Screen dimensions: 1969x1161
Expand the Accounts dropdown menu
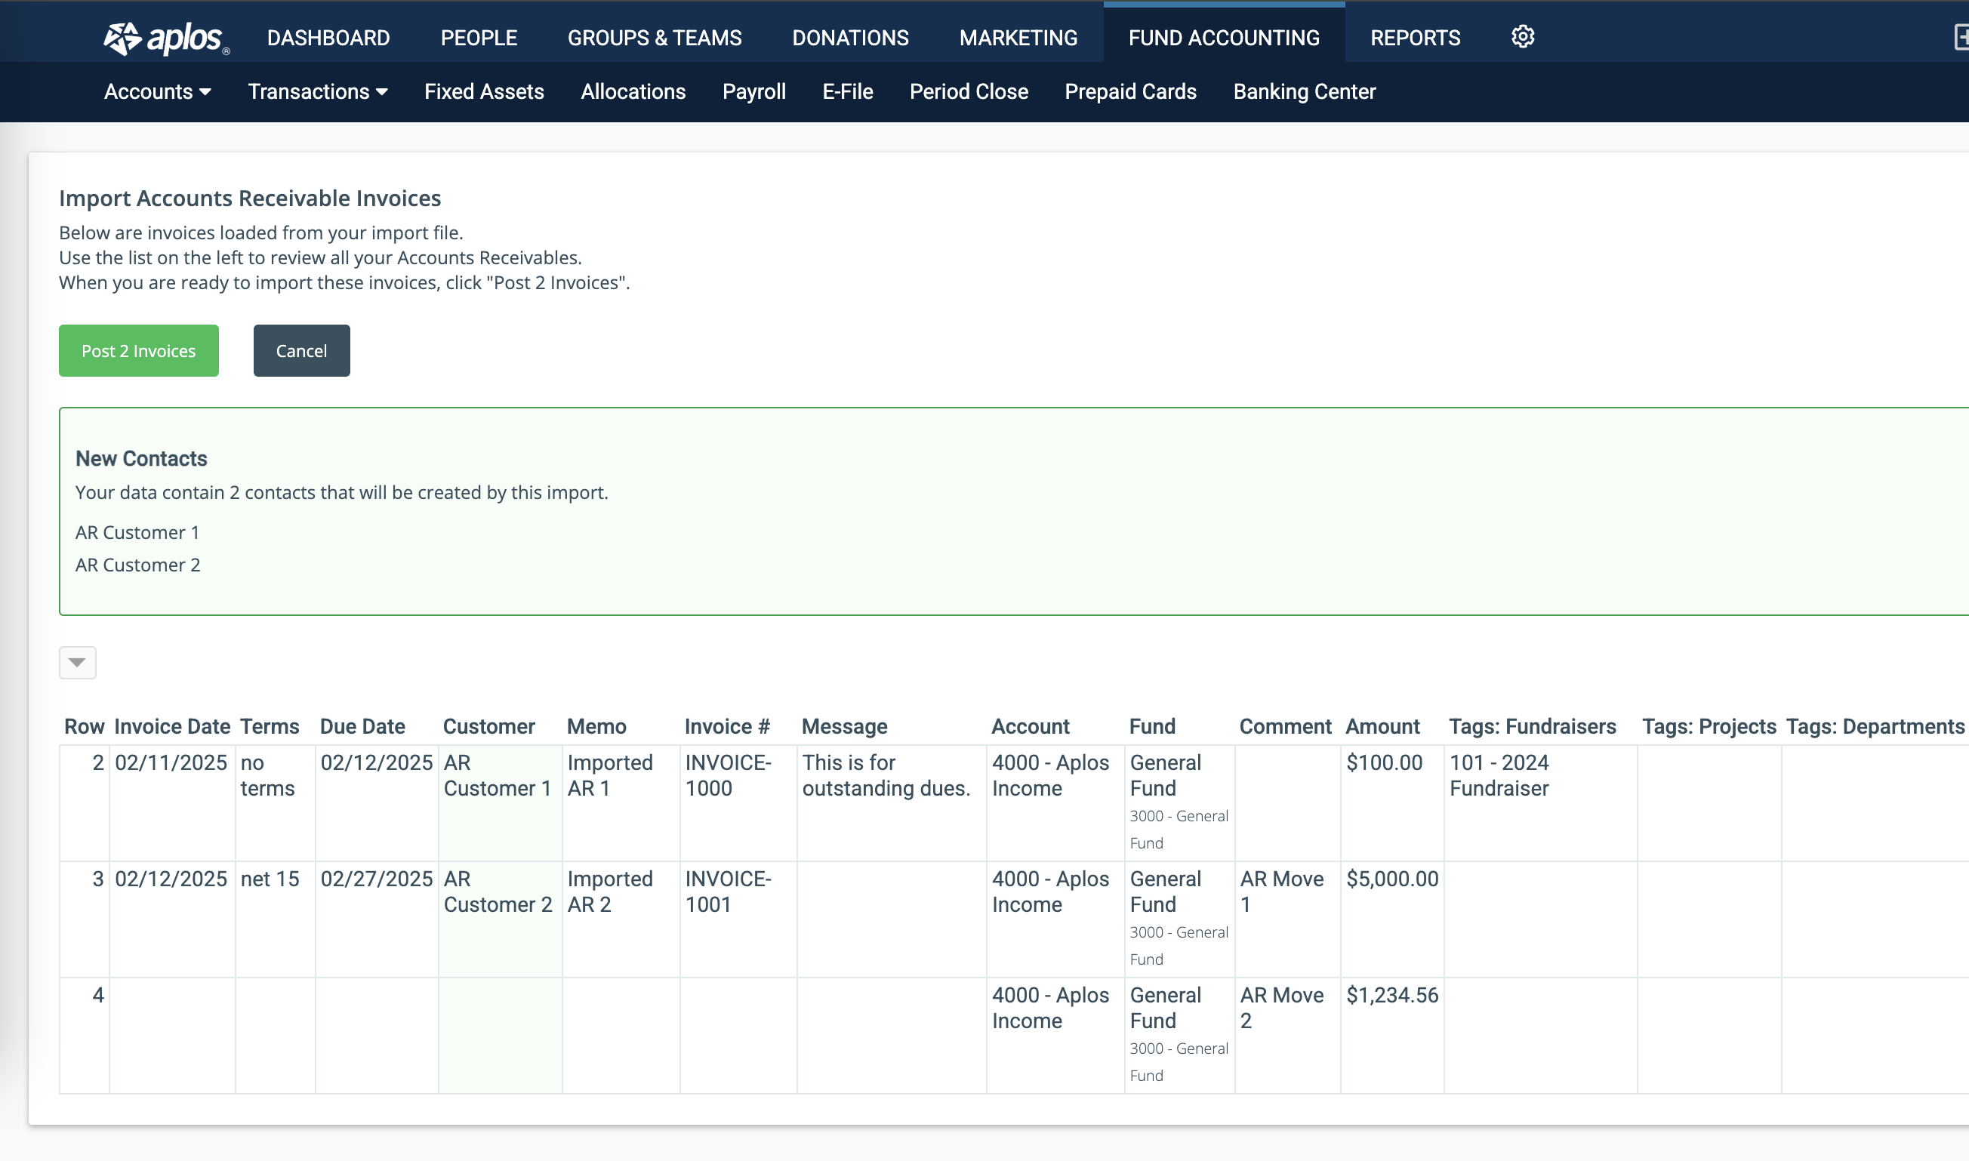click(157, 91)
